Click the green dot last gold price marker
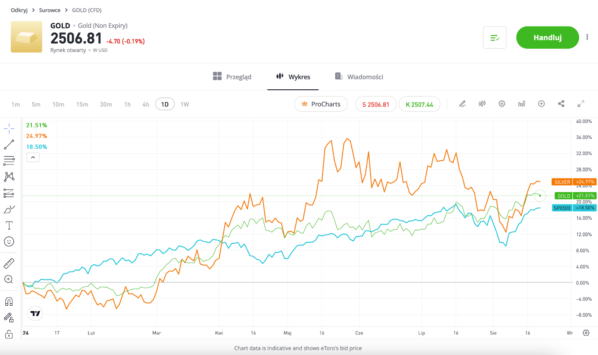Viewport: 598px width, 355px height. [540, 195]
